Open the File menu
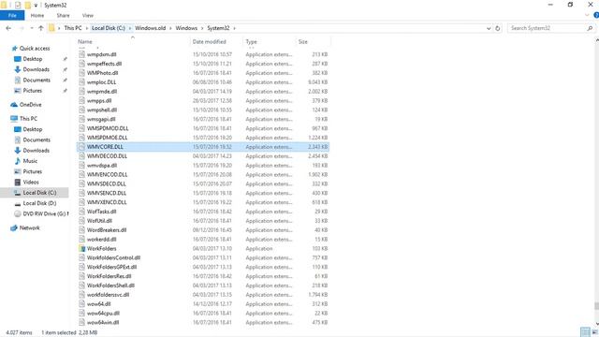Screen dimensions: 599x337 pos(12,16)
